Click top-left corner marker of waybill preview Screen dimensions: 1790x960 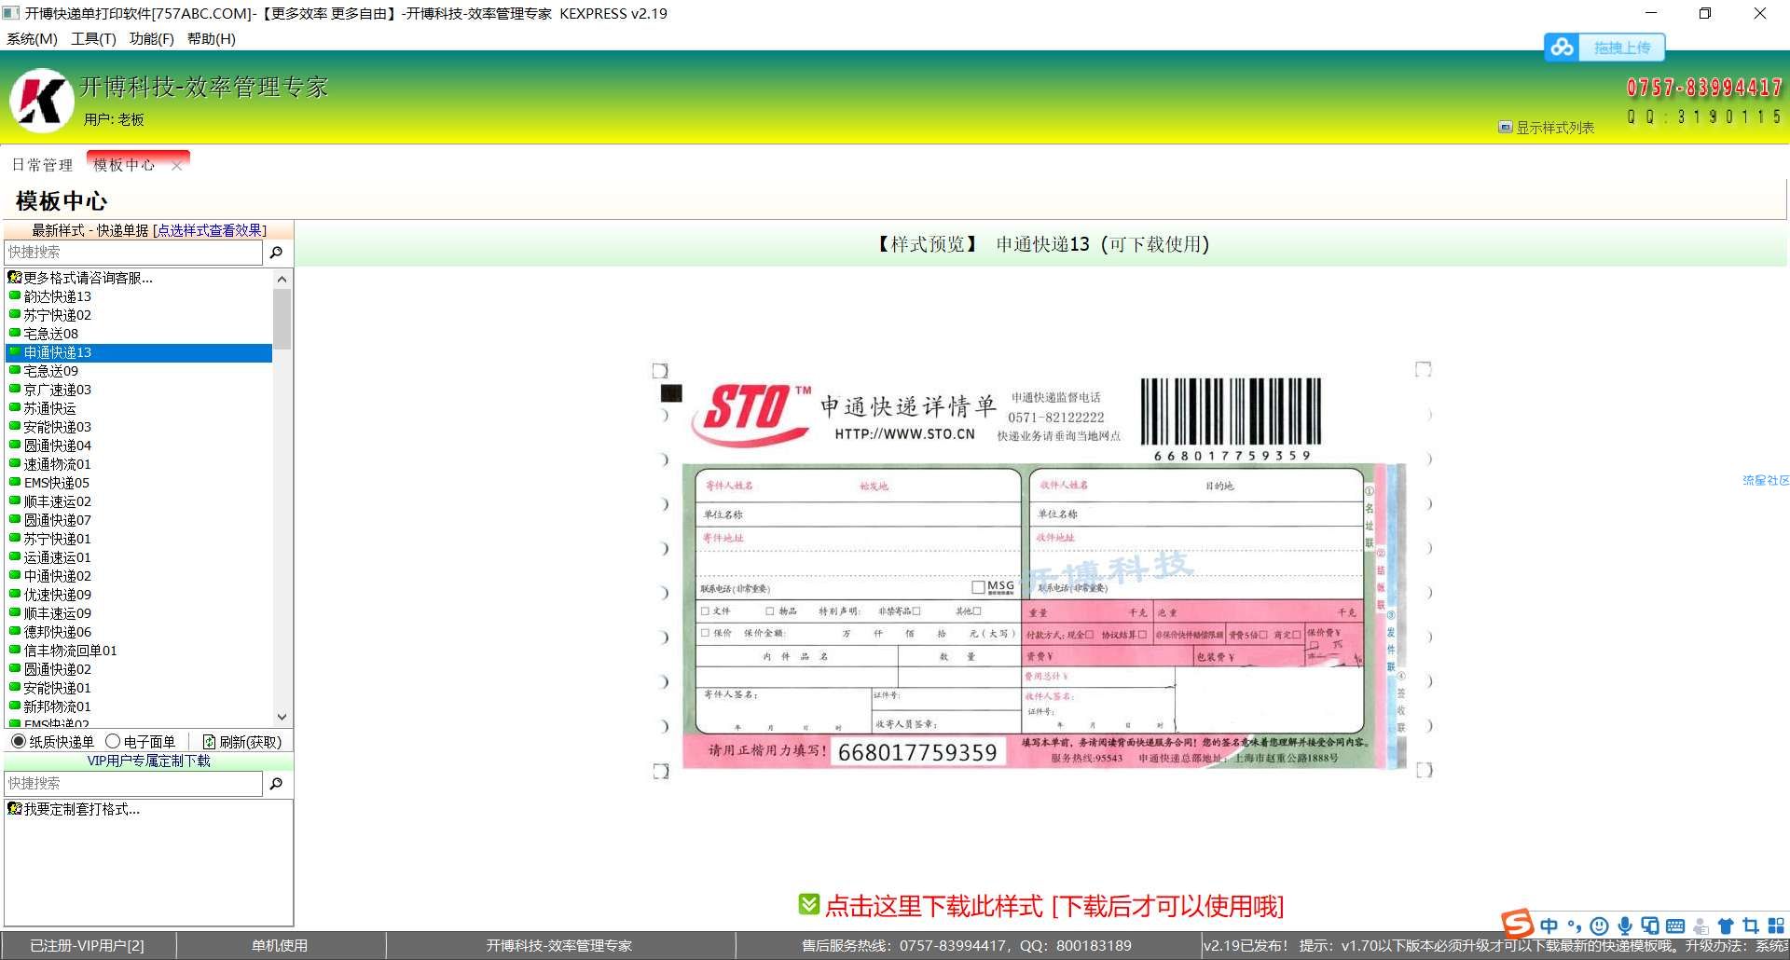(x=660, y=370)
